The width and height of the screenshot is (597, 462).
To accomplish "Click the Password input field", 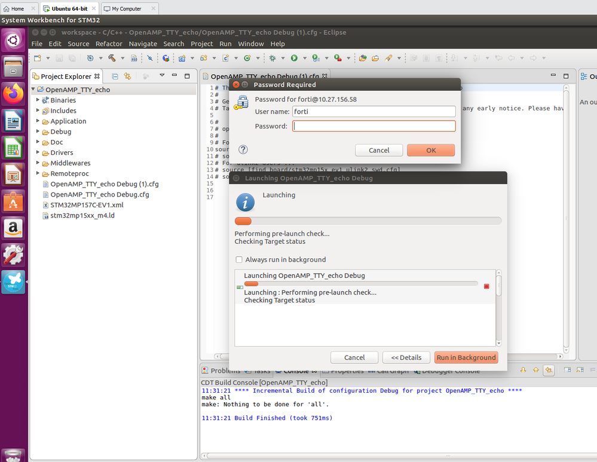I will click(x=374, y=126).
